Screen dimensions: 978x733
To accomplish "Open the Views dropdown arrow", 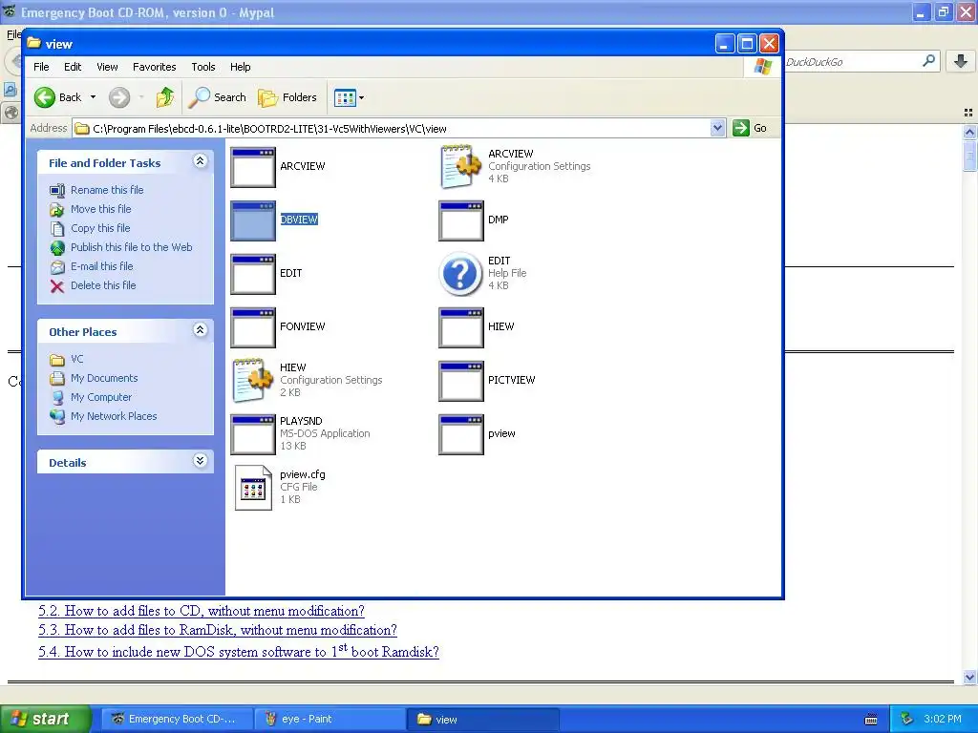I will (x=362, y=97).
